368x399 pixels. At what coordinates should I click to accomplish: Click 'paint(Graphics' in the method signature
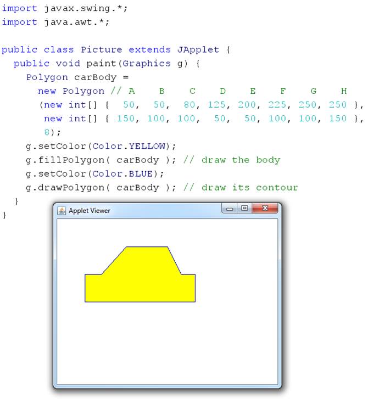click(129, 63)
